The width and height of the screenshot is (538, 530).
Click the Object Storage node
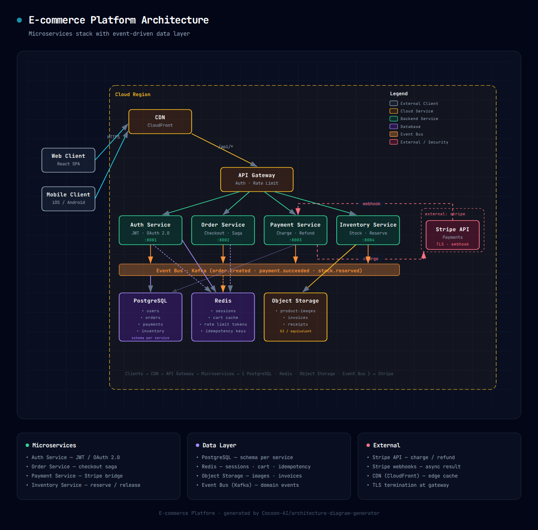295,317
